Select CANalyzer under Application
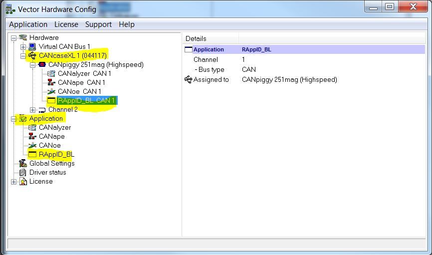Image resolution: width=432 pixels, height=255 pixels. click(x=55, y=127)
